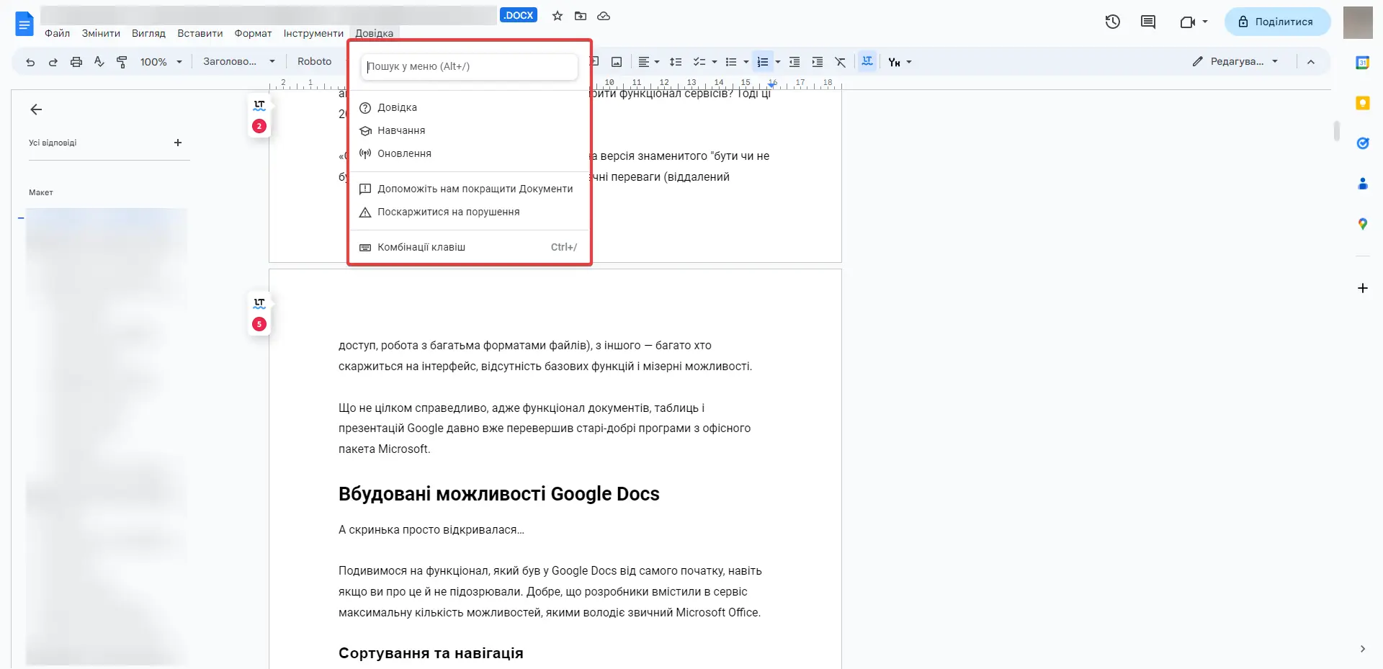Run spelling and grammar check
1383x669 pixels.
tap(99, 62)
